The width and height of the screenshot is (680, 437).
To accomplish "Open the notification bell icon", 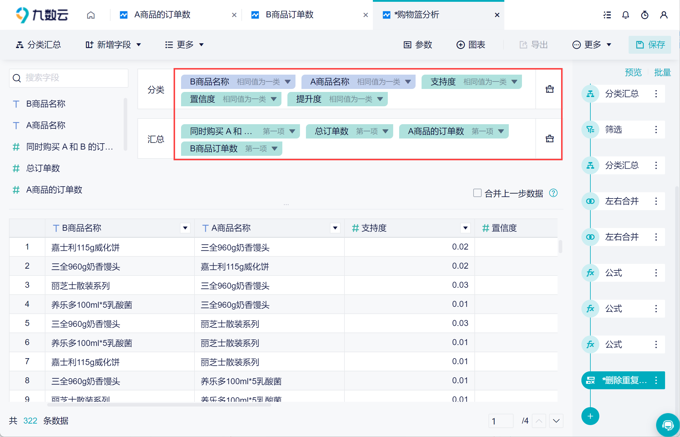I will point(625,15).
